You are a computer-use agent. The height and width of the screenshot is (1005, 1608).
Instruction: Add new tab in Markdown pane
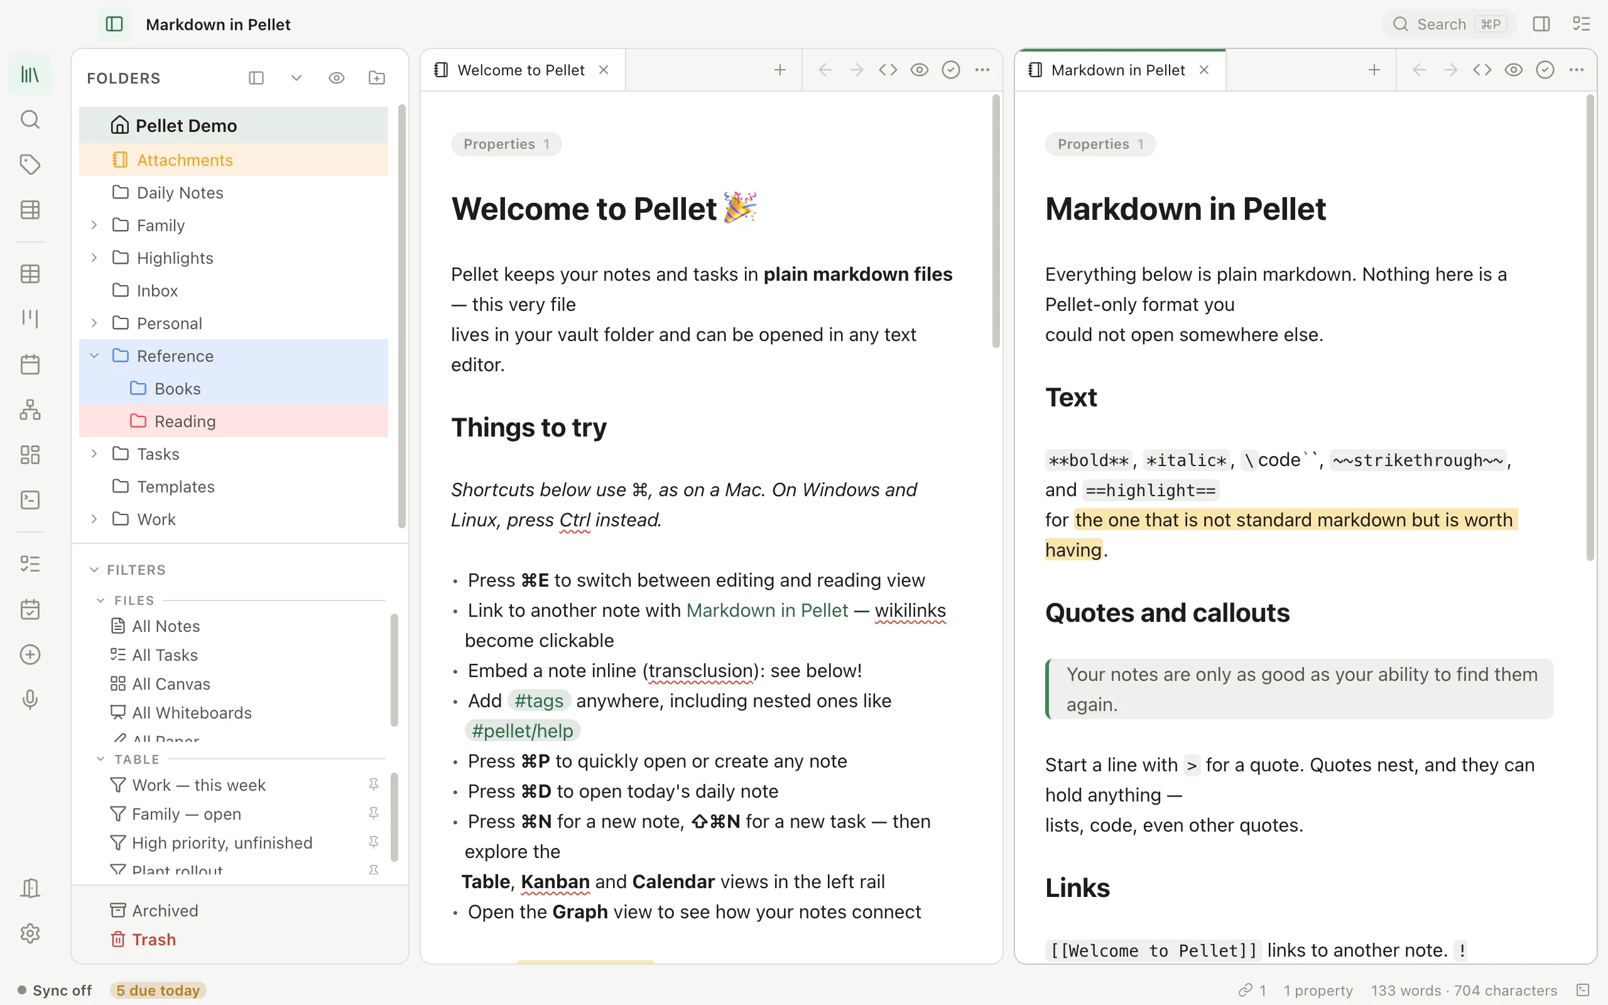click(1374, 70)
